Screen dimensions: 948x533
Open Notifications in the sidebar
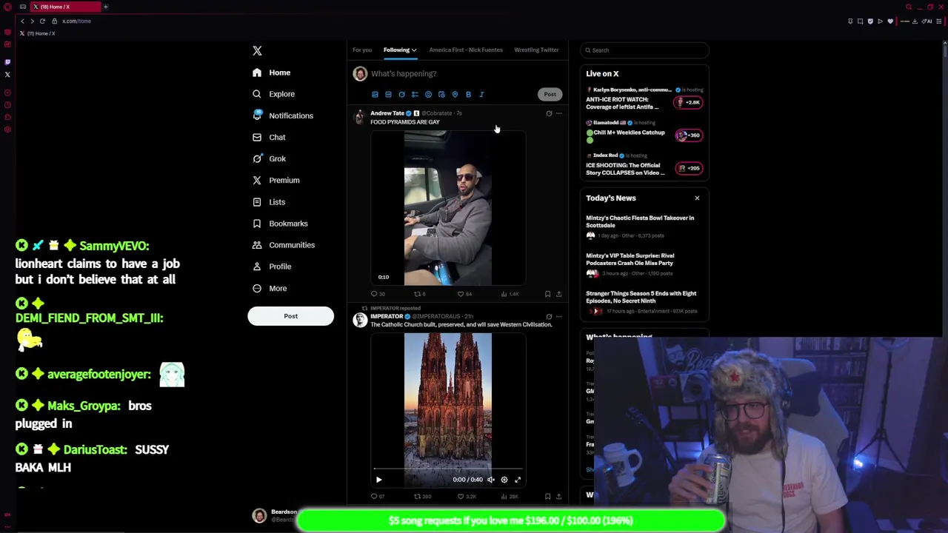pyautogui.click(x=282, y=115)
